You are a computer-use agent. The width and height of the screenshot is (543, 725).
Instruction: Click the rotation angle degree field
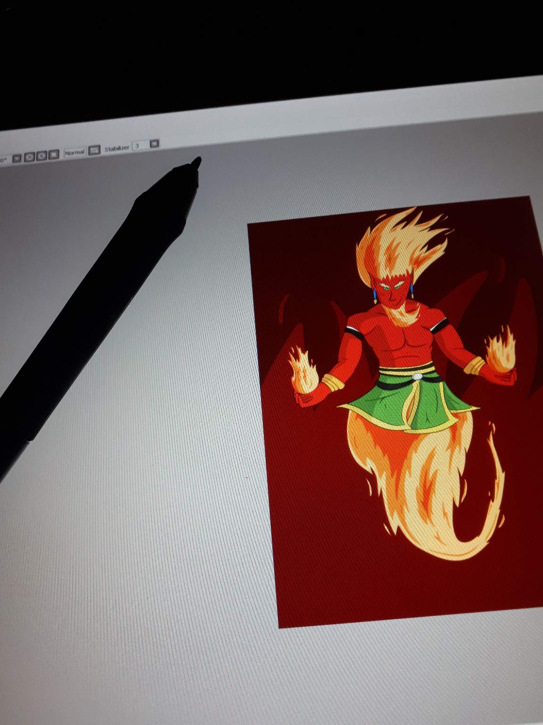click(x=4, y=159)
